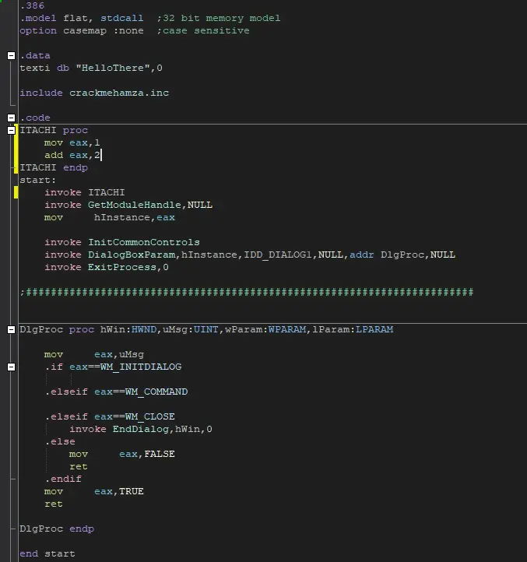Click the 'end start' line
The image size is (527, 562).
coord(47,553)
